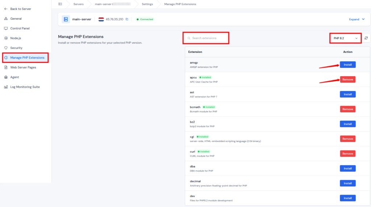Click the bcmath Installed badge
This screenshot has height=207, width=371.
coord(209,107)
